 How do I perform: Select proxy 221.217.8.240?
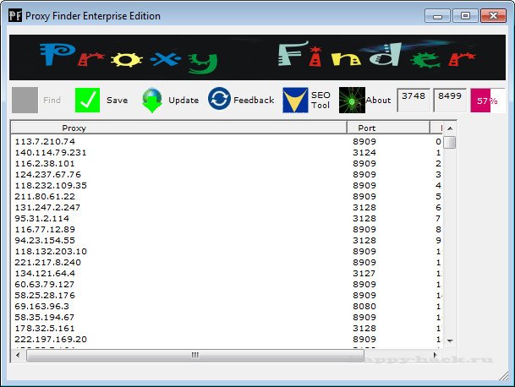coord(47,263)
